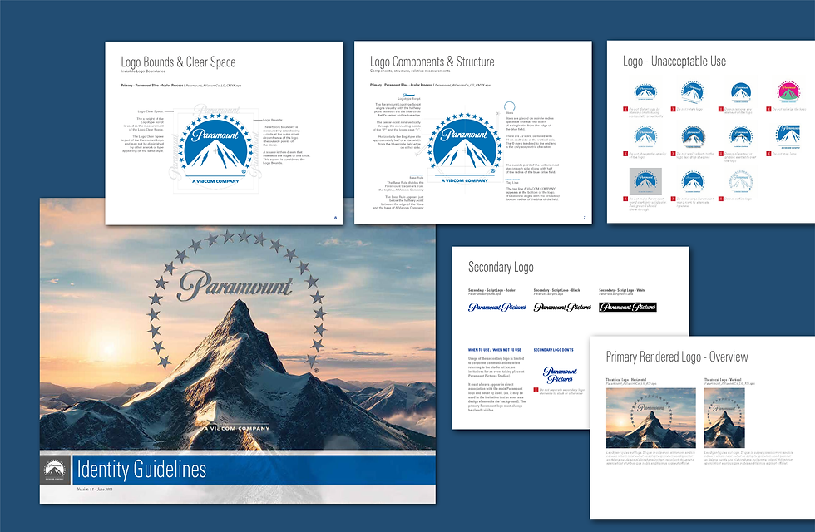
Task: Click the 'SECONDARY LOGO DON'TS' subheading
Action: coord(553,350)
